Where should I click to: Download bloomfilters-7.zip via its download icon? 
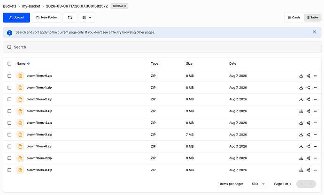tap(301, 158)
